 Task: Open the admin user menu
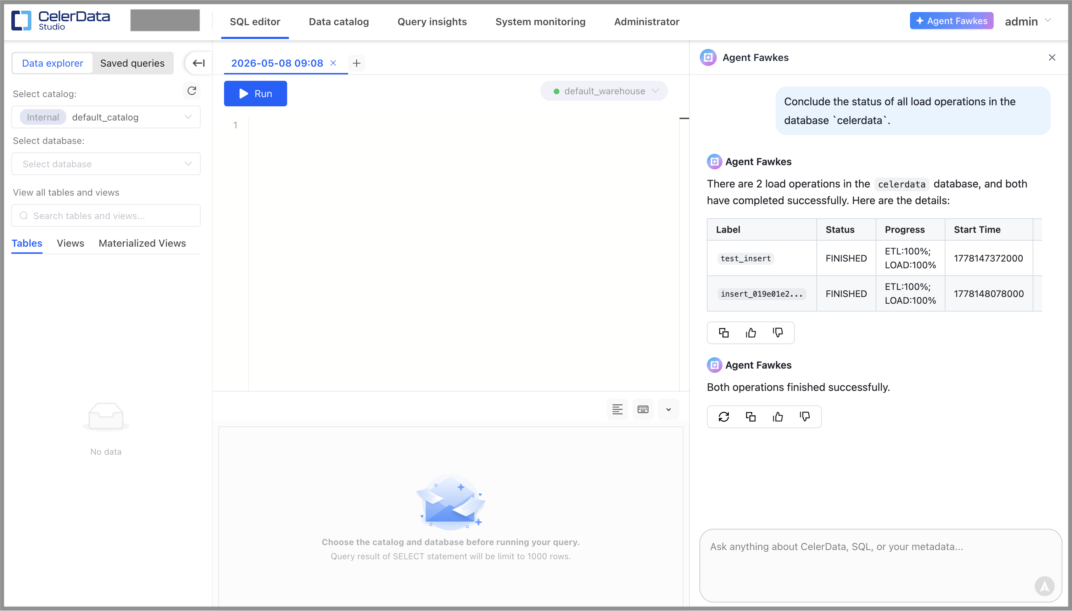pos(1027,21)
